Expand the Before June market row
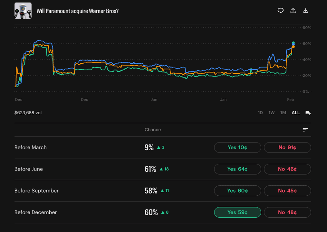This screenshot has width=327, height=232. 29,169
